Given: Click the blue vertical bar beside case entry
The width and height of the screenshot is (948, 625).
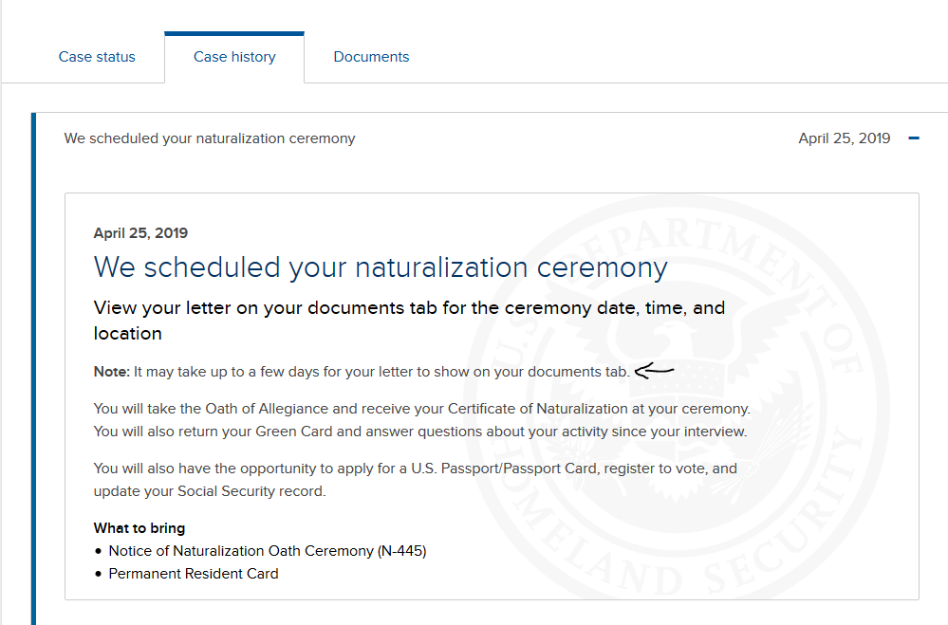Looking at the screenshot, I should [34, 369].
